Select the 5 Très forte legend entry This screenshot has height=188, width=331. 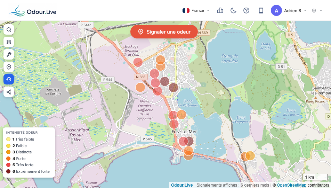coord(23,165)
